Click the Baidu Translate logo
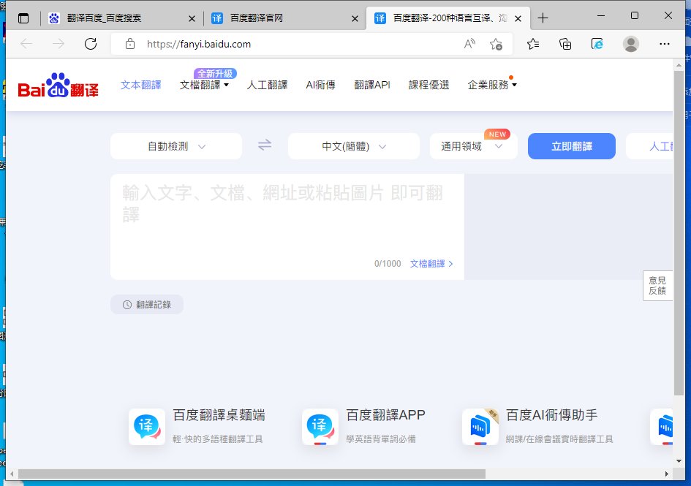 point(58,85)
